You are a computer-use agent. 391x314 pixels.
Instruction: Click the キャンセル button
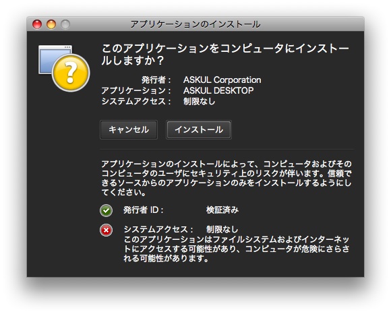point(129,129)
